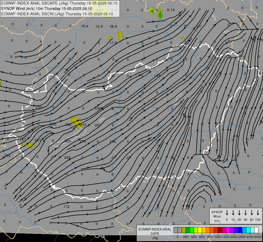Click the ECMWF-INDEX-ANAL CAPE legend label

[155, 233]
